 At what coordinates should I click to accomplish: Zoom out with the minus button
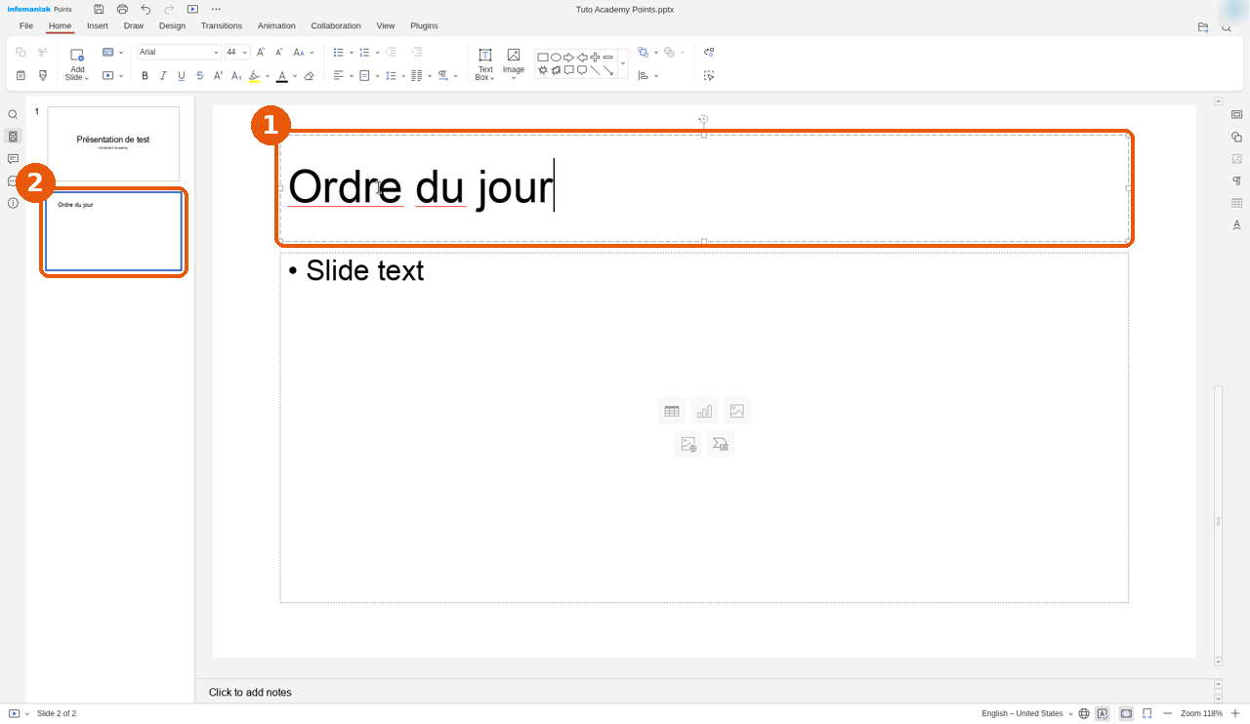click(x=1167, y=713)
